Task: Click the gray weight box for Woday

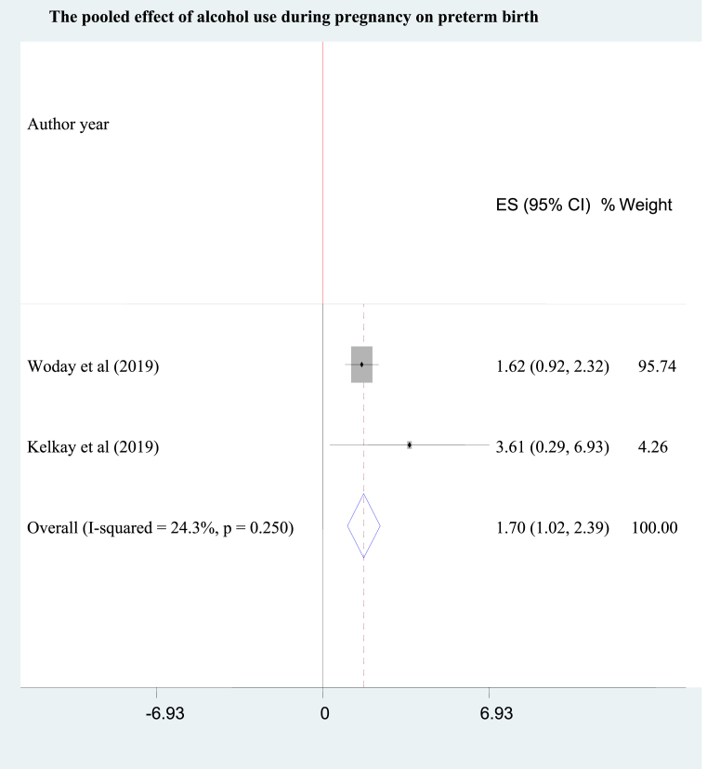Action: pyautogui.click(x=361, y=365)
